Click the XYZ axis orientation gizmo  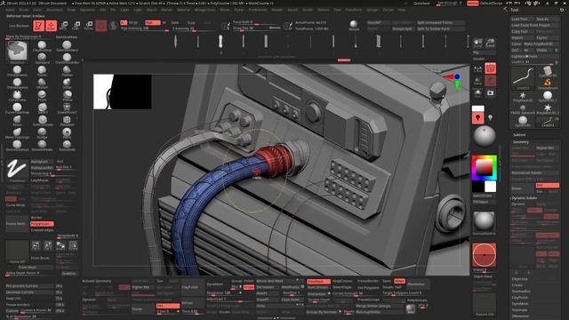(453, 81)
